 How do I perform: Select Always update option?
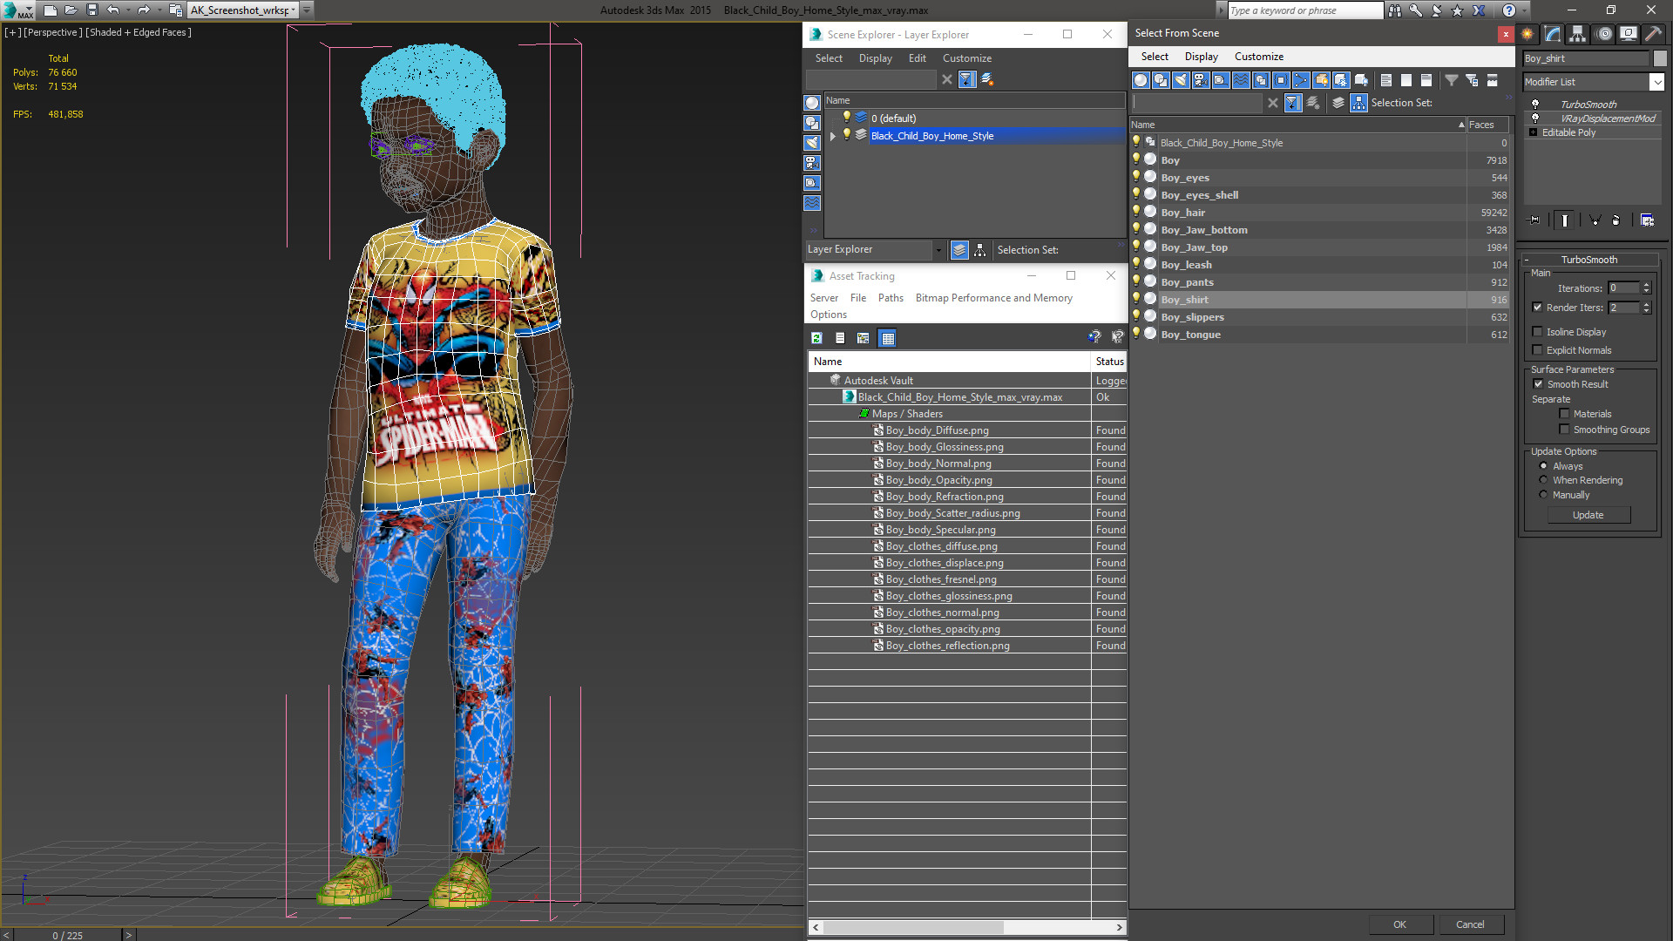pyautogui.click(x=1543, y=466)
